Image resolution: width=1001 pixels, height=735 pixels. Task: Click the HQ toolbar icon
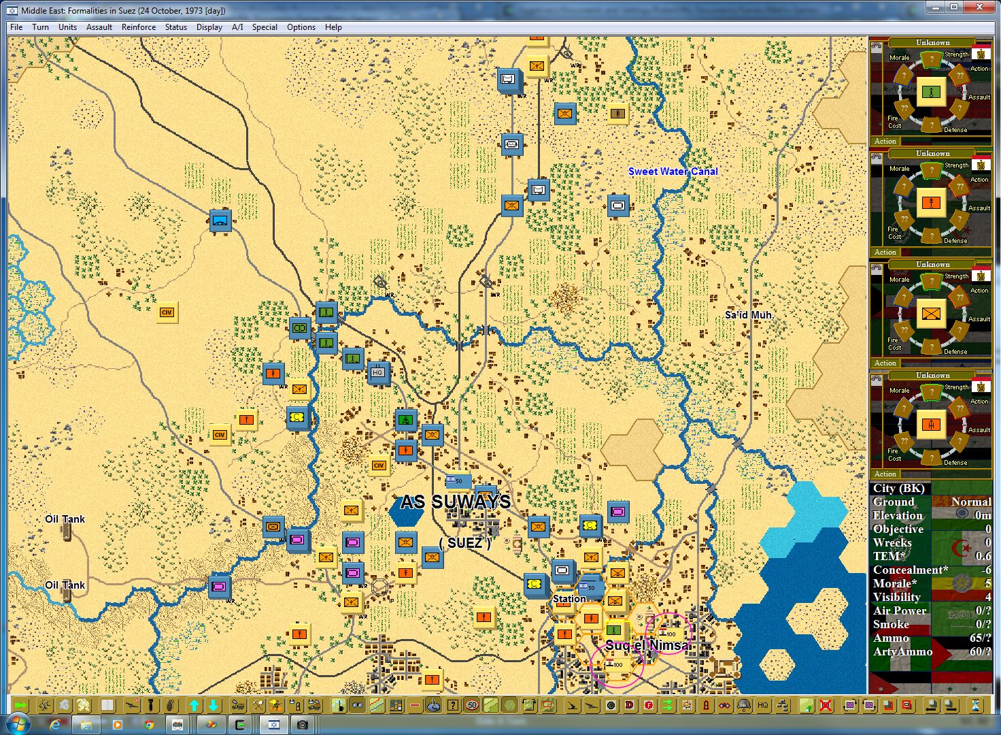[763, 705]
